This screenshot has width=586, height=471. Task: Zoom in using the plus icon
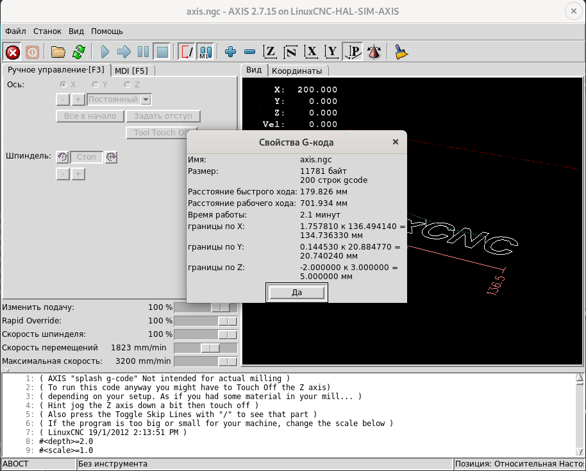click(x=231, y=52)
